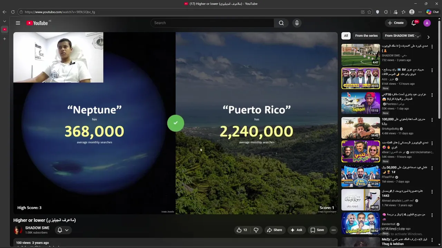Screen dimensions: 442x248
Task: Click the "High Score: 3" text in video
Action: tap(29, 208)
